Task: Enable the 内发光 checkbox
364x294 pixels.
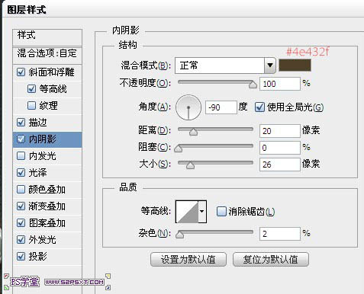Action: click(x=21, y=155)
